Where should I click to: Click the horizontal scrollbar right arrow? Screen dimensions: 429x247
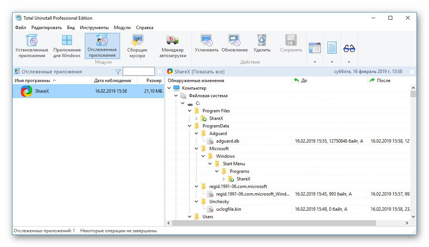[407, 223]
